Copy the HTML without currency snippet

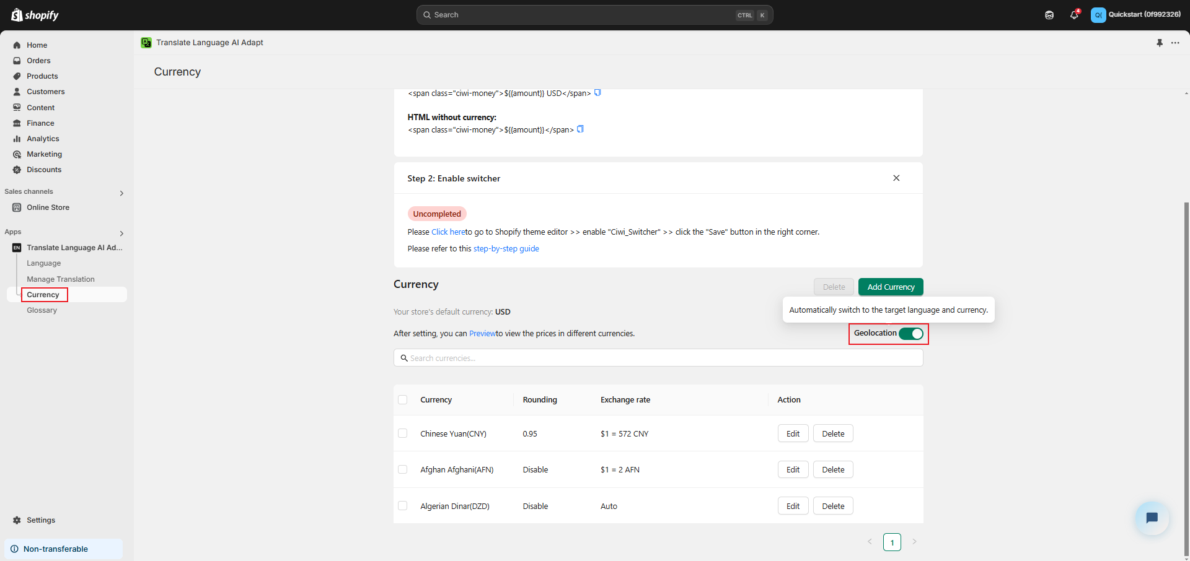(x=580, y=129)
